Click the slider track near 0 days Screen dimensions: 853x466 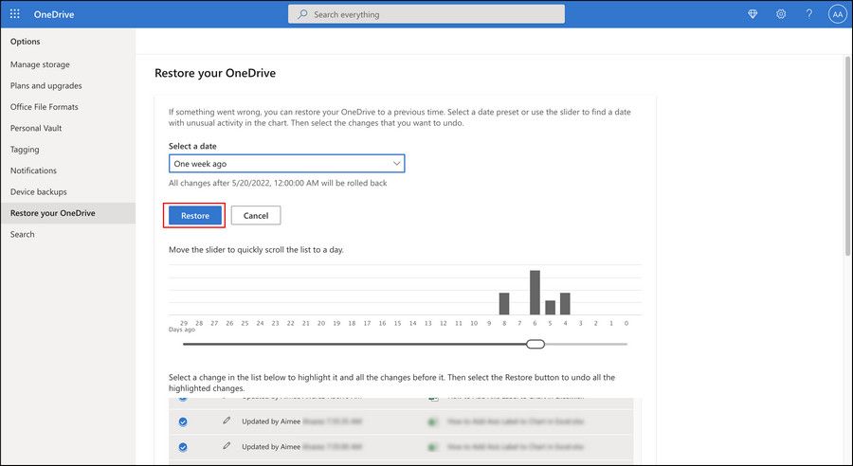(x=625, y=344)
